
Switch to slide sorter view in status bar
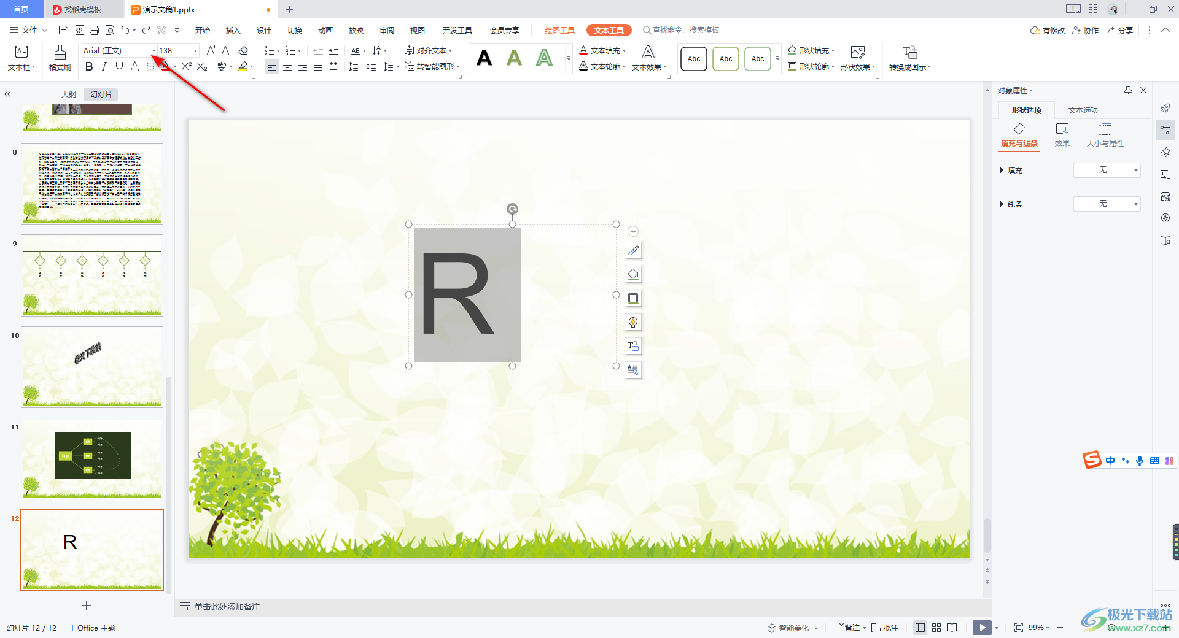coord(936,628)
